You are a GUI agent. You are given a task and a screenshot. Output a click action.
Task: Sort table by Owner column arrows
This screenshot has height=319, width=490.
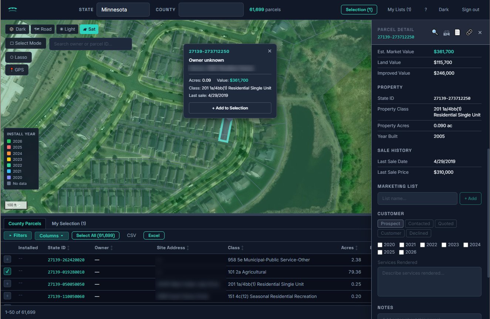(112, 248)
